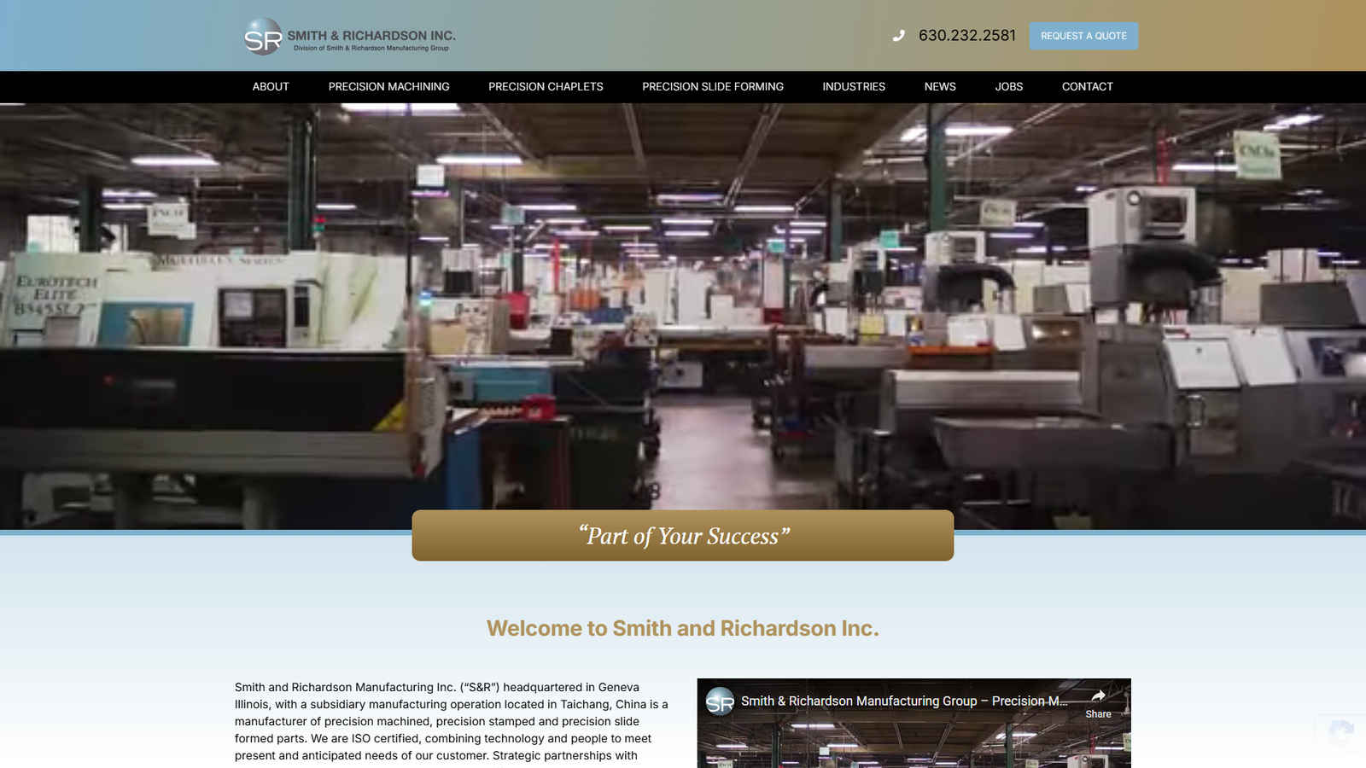Image resolution: width=1366 pixels, height=768 pixels.
Task: Open the JOBS page from the navigation
Action: tap(1007, 86)
